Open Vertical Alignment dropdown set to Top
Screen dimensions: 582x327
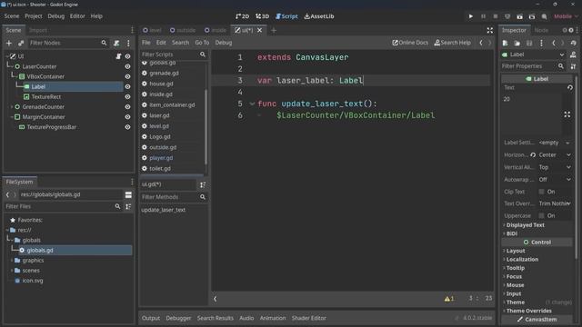(x=555, y=167)
